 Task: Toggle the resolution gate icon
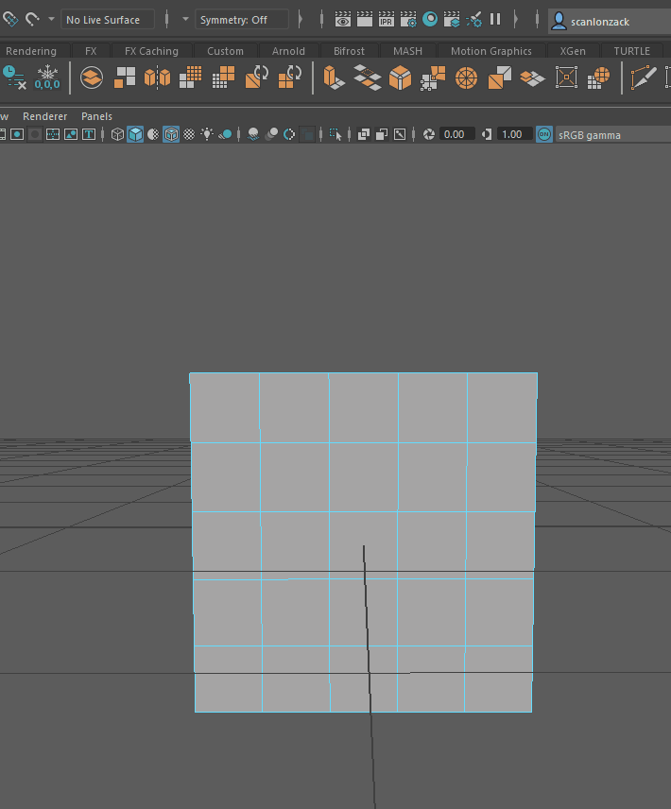(17, 134)
